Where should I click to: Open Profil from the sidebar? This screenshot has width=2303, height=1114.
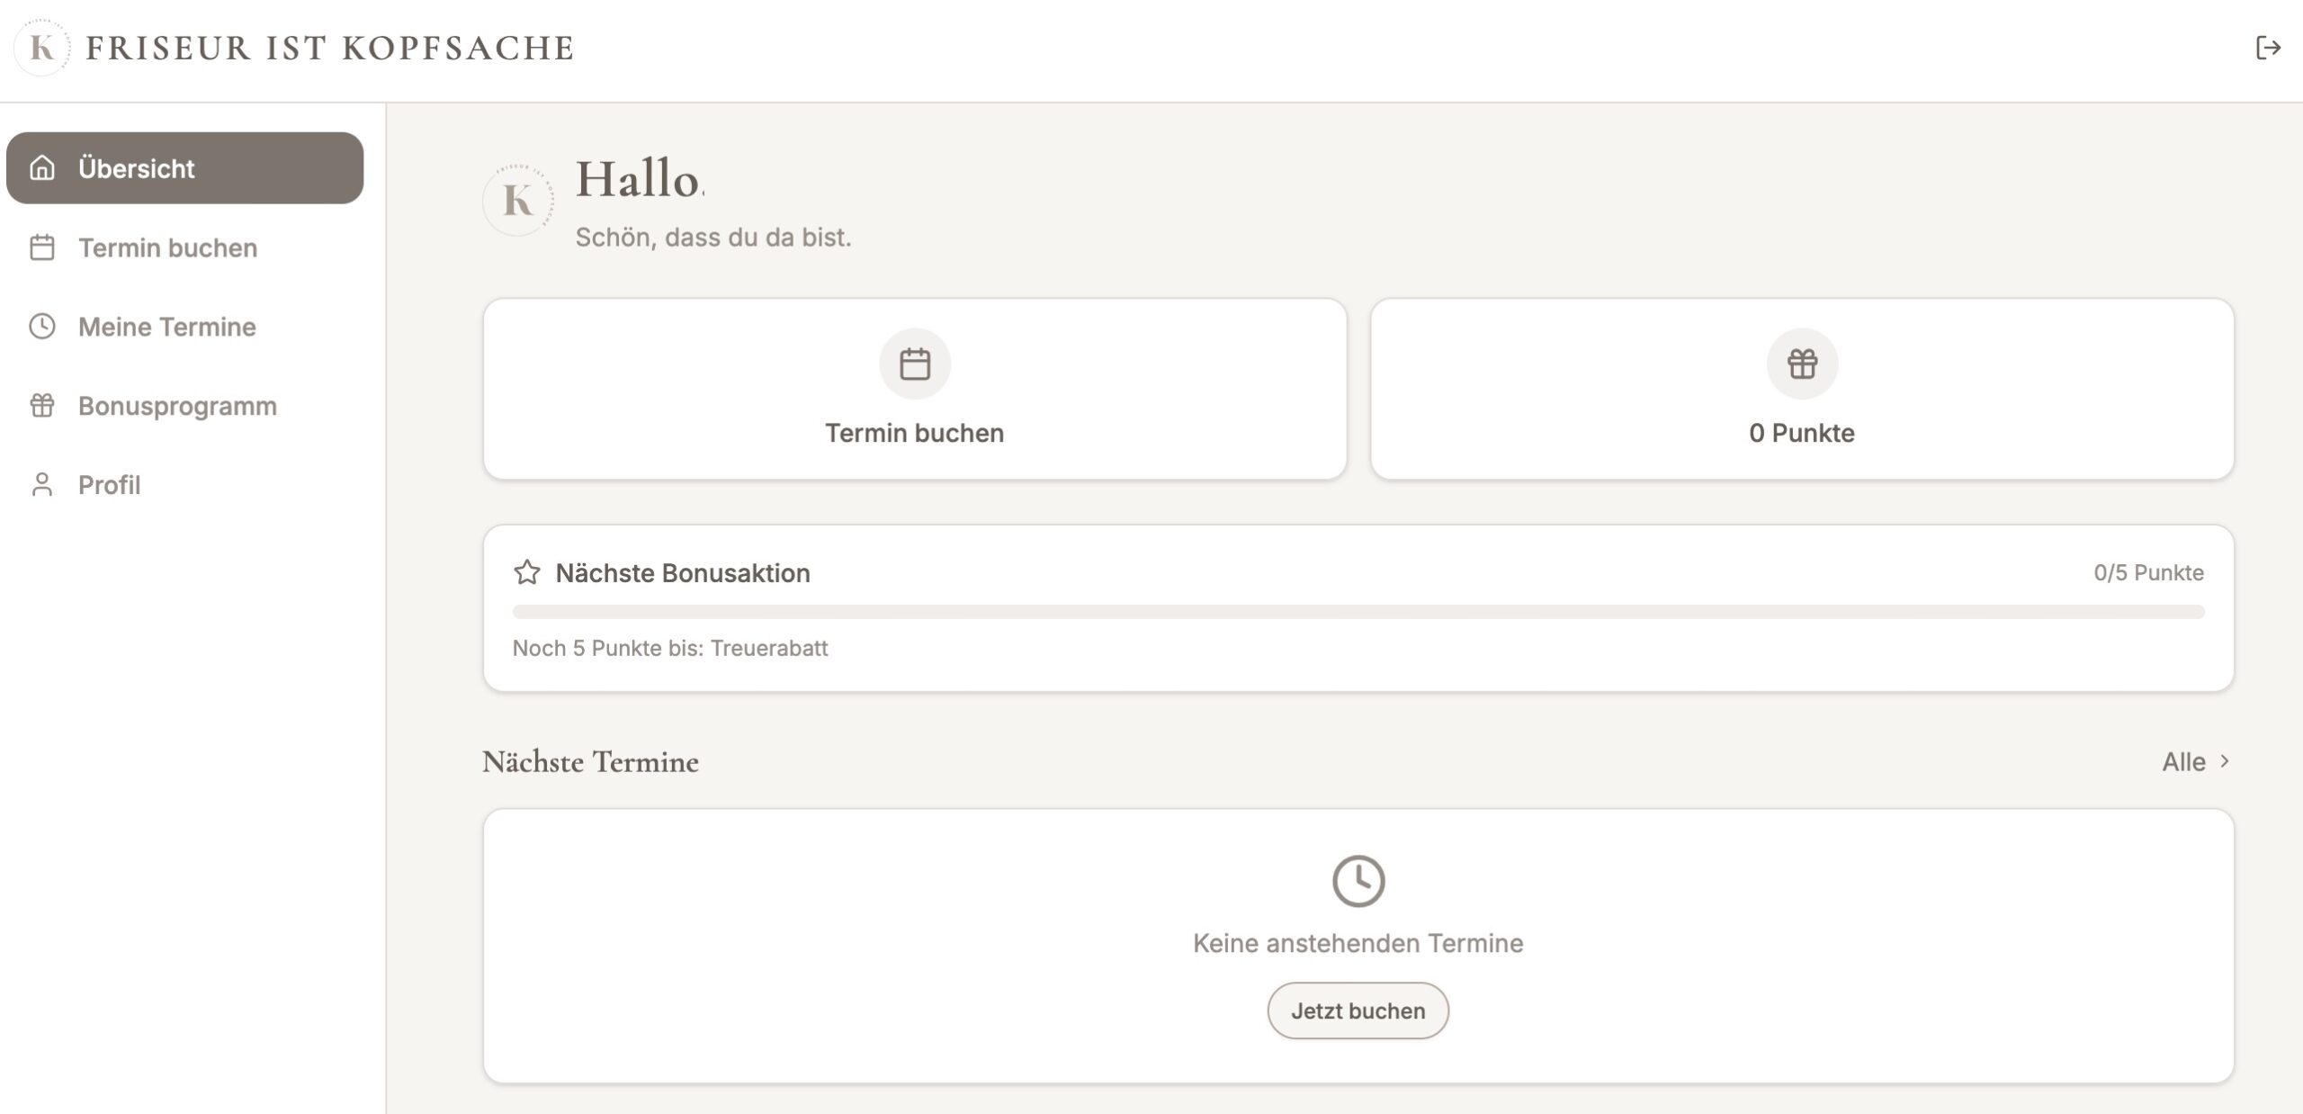click(109, 485)
